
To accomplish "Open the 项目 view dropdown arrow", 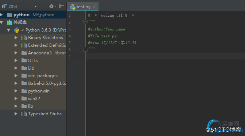I will tap(35, 7).
